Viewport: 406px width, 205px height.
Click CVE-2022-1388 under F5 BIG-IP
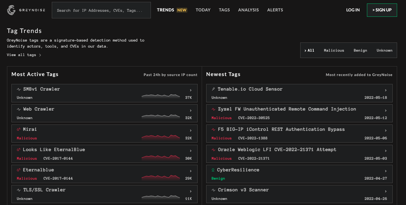[x=253, y=138]
